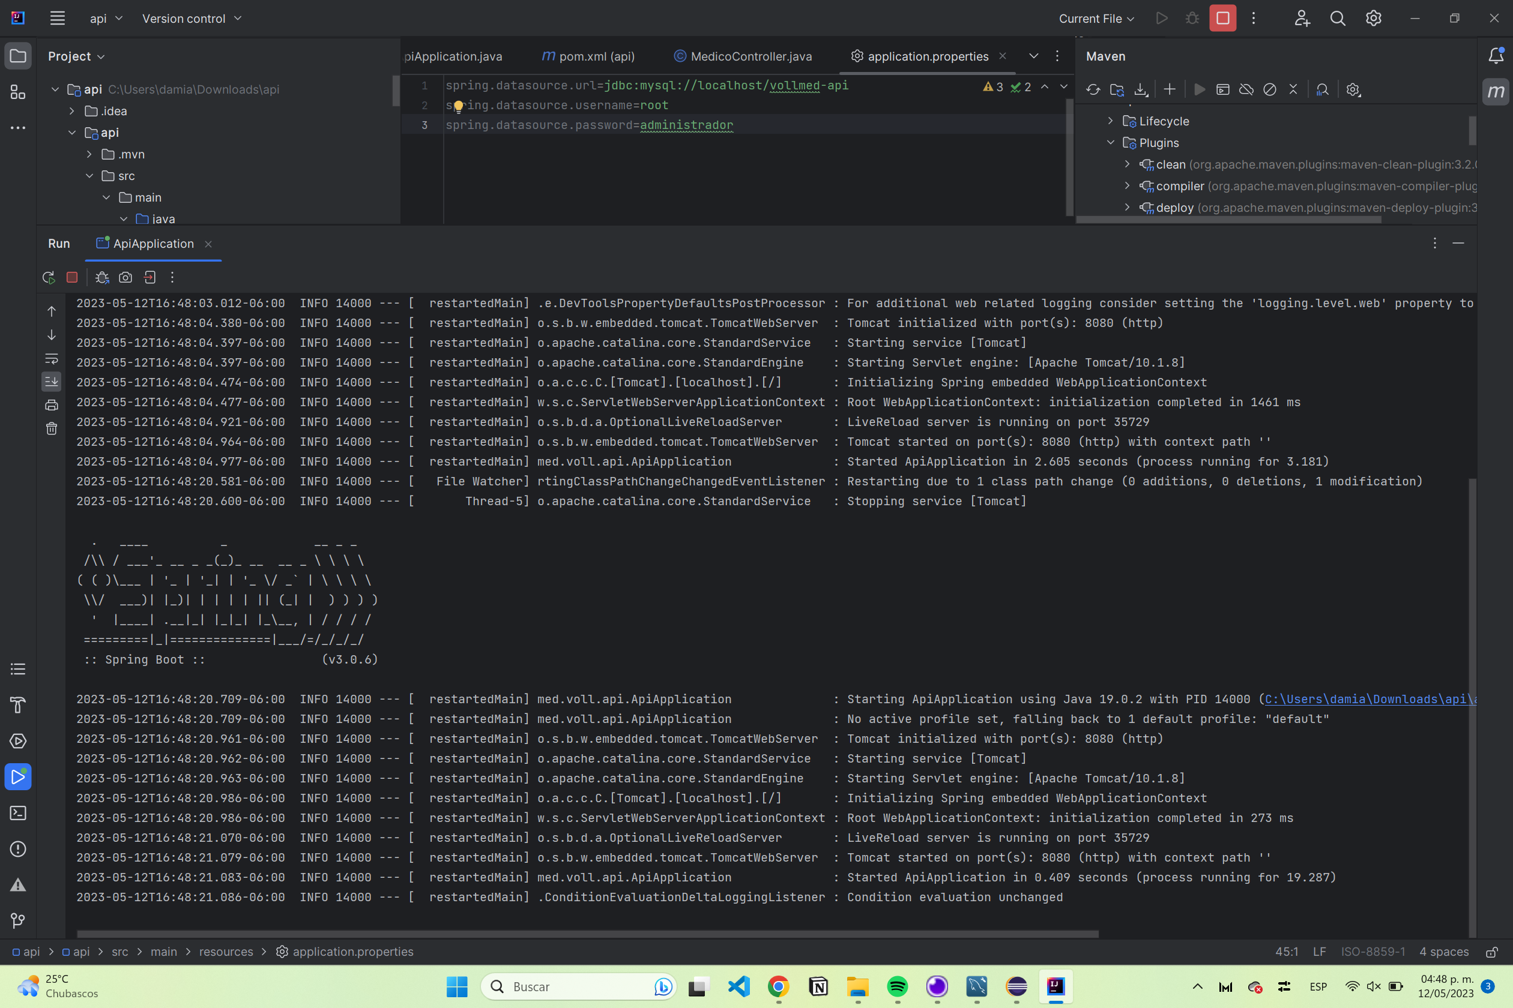The image size is (1513, 1008).
Task: Change LF line separator
Action: [1320, 952]
